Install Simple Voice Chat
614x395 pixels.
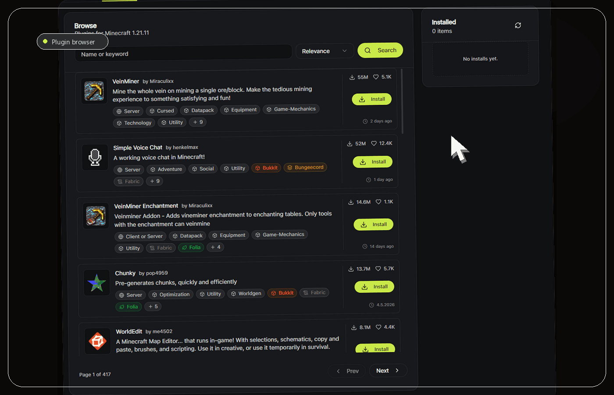373,162
